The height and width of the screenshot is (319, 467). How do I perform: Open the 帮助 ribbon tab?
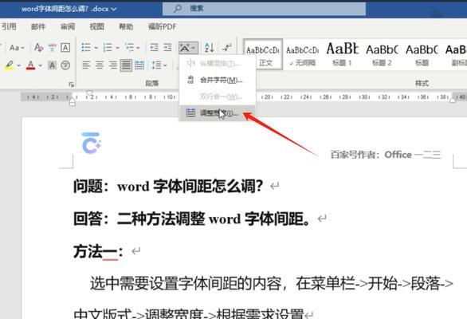pyautogui.click(x=126, y=27)
